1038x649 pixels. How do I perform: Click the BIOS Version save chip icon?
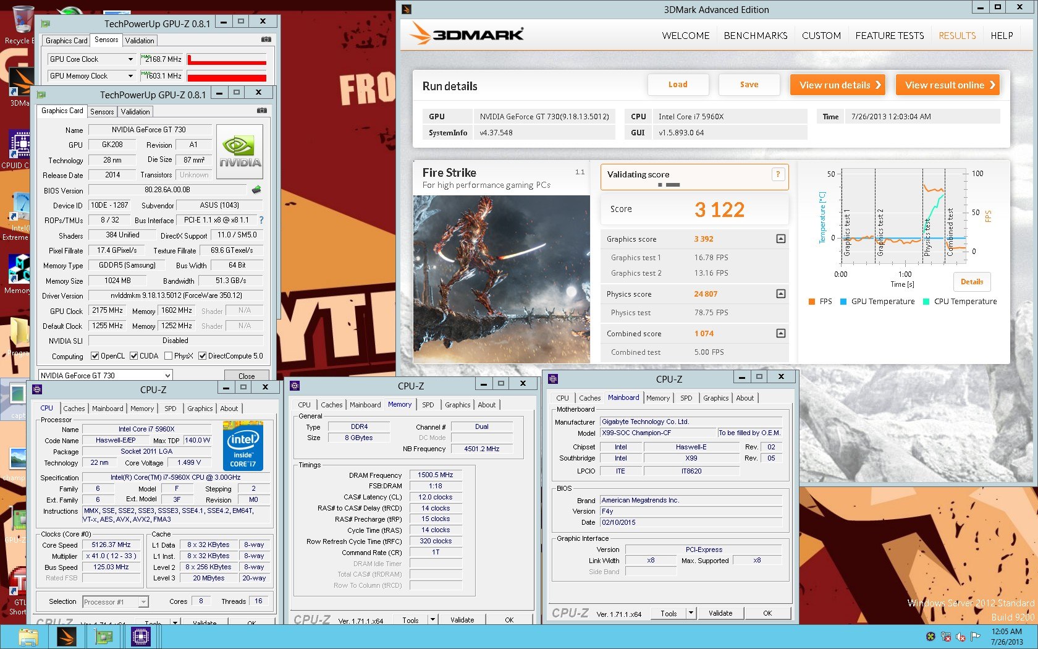(256, 190)
